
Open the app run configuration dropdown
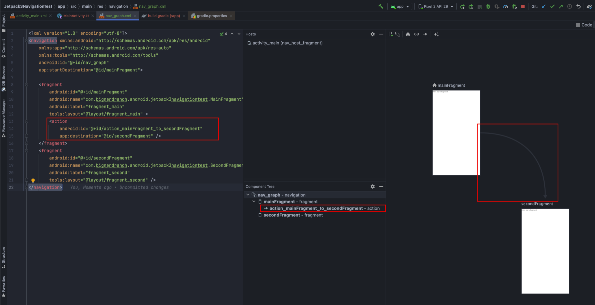[400, 6]
